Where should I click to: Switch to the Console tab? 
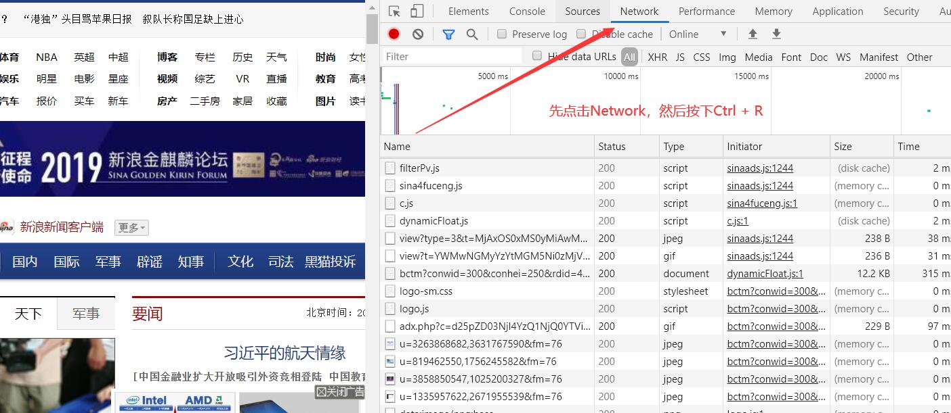click(x=527, y=11)
